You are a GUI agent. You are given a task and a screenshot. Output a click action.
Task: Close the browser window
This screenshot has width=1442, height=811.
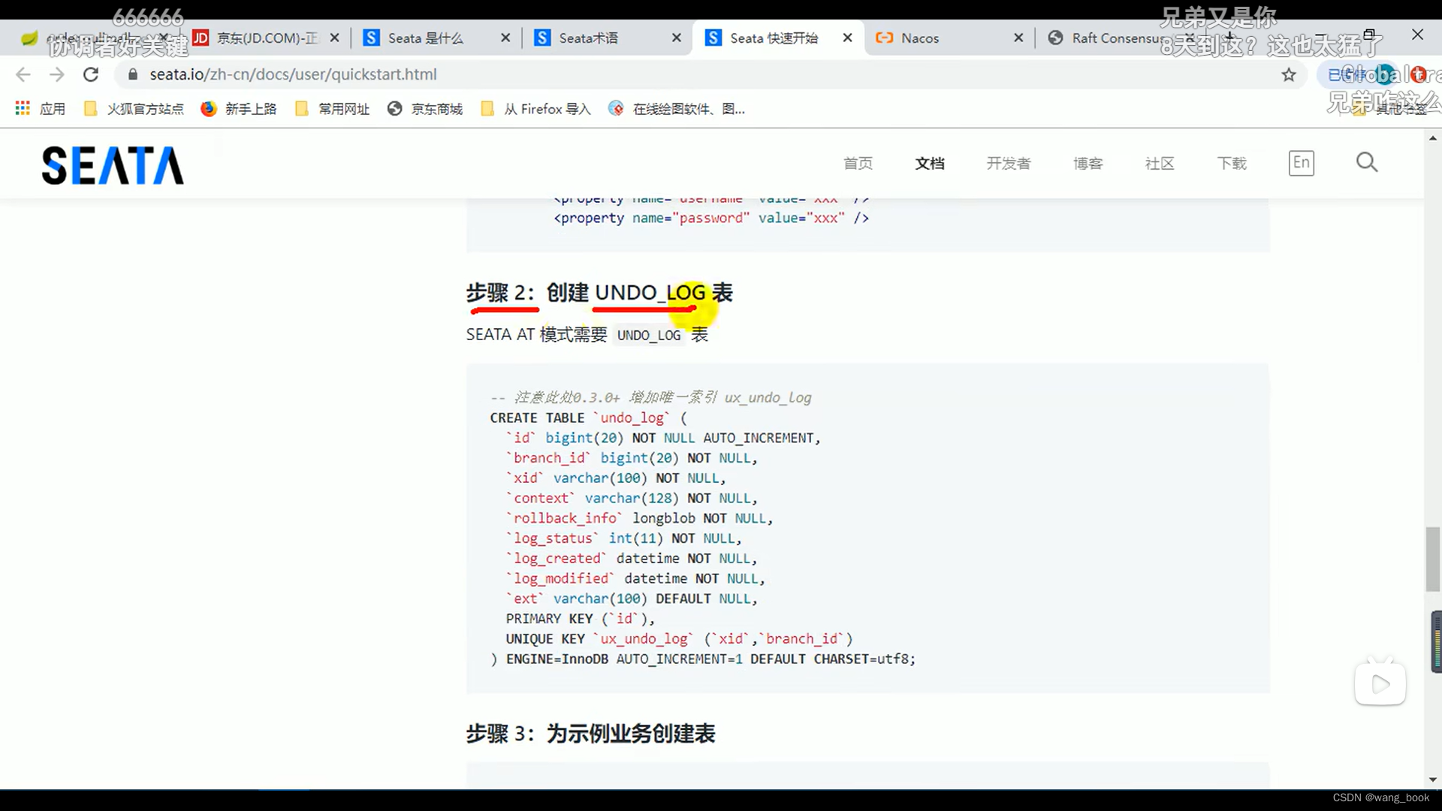(1417, 35)
